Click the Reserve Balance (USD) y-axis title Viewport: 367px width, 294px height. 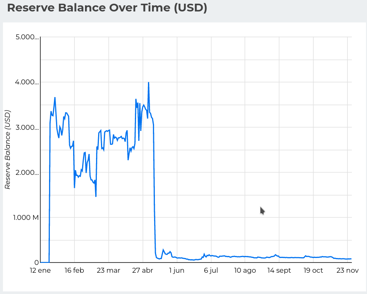pyautogui.click(x=7, y=151)
